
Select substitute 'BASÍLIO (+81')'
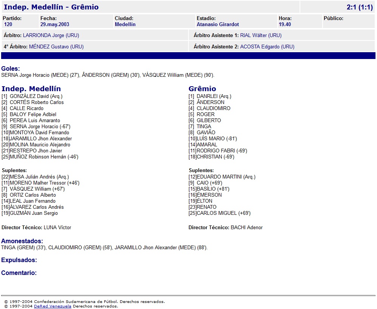click(x=213, y=189)
